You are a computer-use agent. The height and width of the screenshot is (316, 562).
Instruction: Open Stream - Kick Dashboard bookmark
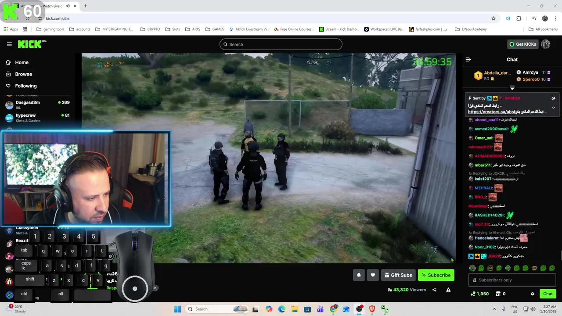(339, 29)
